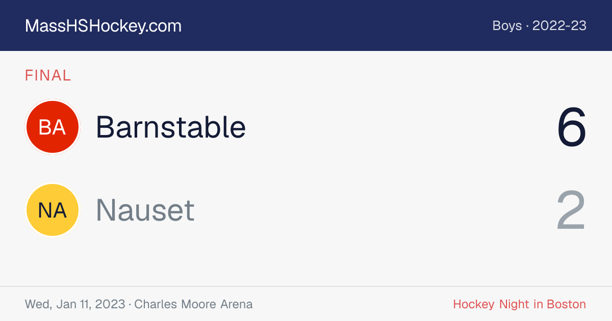Image resolution: width=612 pixels, height=321 pixels.
Task: Open the Barnstable team name
Action: 171,127
